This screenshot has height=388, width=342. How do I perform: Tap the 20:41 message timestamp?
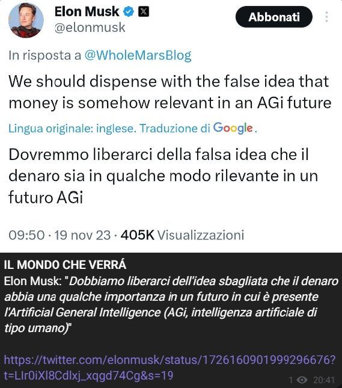click(324, 380)
